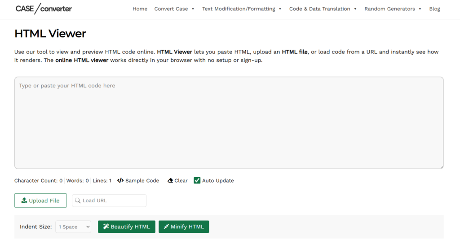Go to the Blog page
Screen dimensions: 460x244
434,9
